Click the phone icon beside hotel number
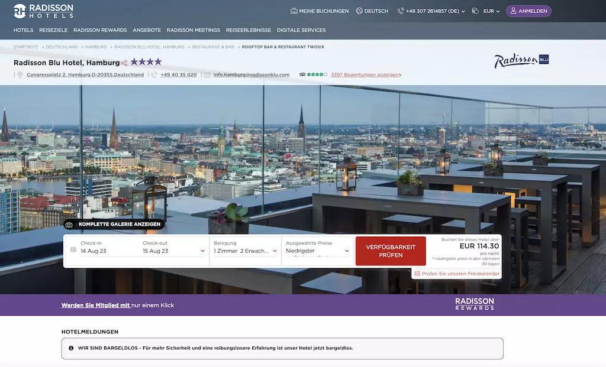This screenshot has width=606, height=367. tap(154, 75)
